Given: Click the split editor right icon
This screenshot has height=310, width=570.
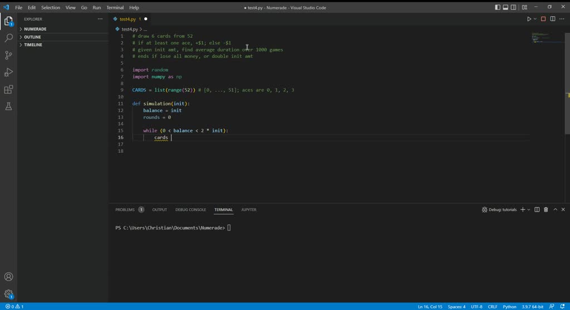Looking at the screenshot, I should tap(553, 19).
